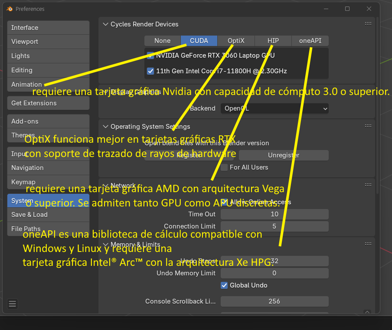Click the Undo Steps field
The width and height of the screenshot is (392, 330).
point(274,261)
